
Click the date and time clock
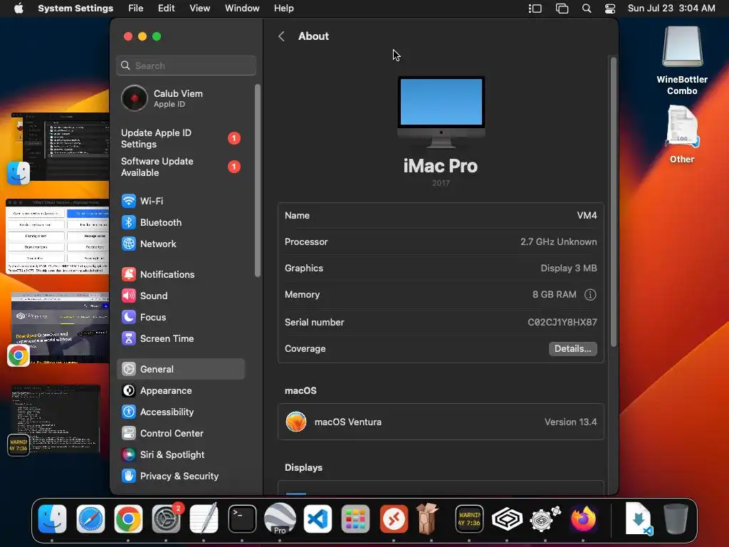pos(671,9)
